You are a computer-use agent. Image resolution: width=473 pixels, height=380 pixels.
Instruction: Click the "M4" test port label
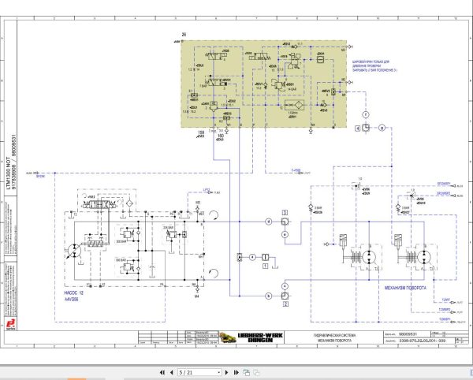(x=196, y=296)
